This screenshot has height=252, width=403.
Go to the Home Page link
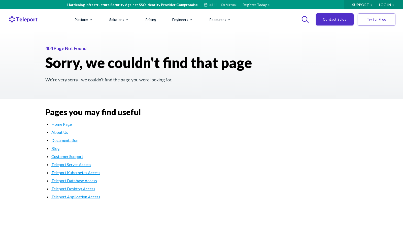pyautogui.click(x=61, y=124)
